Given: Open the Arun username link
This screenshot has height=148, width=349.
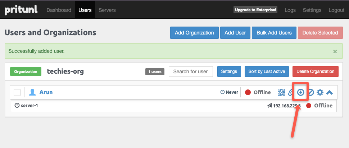Looking at the screenshot, I should click(x=46, y=92).
